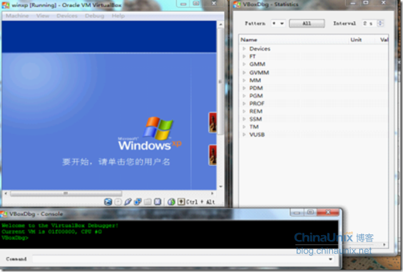This screenshot has height=272, width=403.
Task: Click the Ctrl + Alt host key text
Action: [x=200, y=202]
